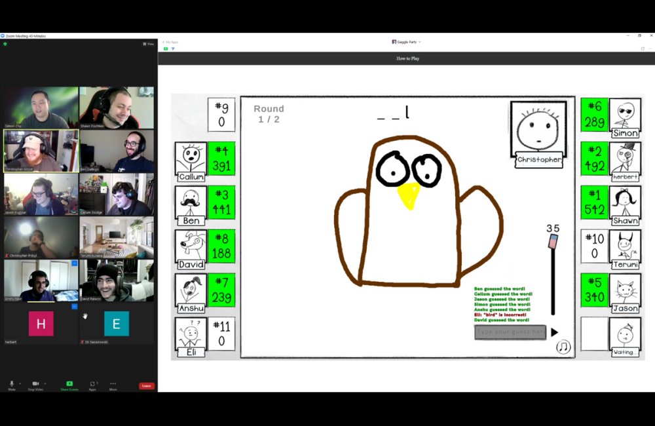
Task: Mute the microphone in Zoom
Action: coord(11,383)
